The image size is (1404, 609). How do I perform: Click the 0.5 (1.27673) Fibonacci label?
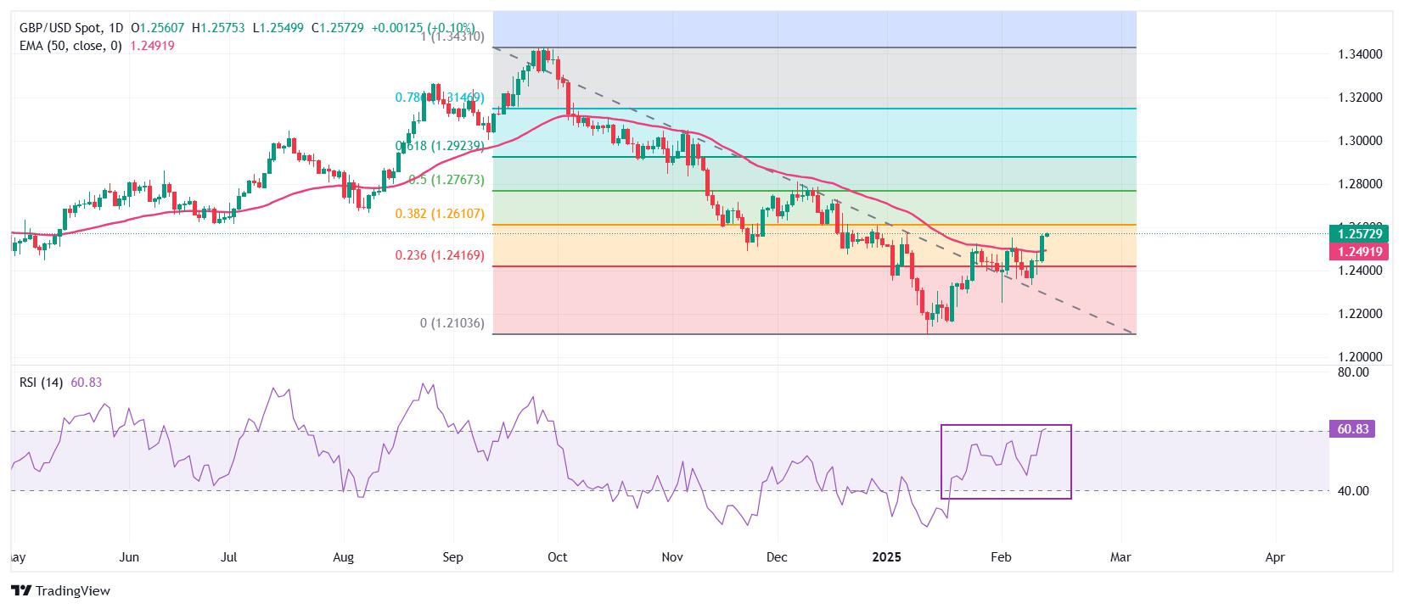(x=446, y=180)
